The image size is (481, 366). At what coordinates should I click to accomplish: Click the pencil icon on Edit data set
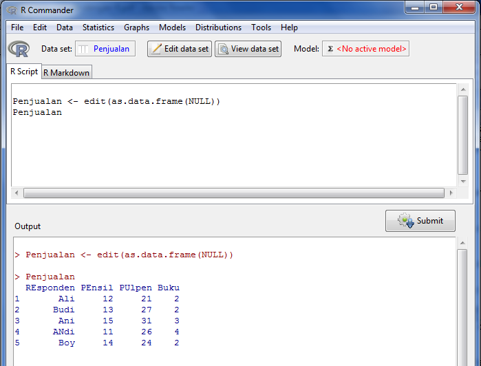156,49
